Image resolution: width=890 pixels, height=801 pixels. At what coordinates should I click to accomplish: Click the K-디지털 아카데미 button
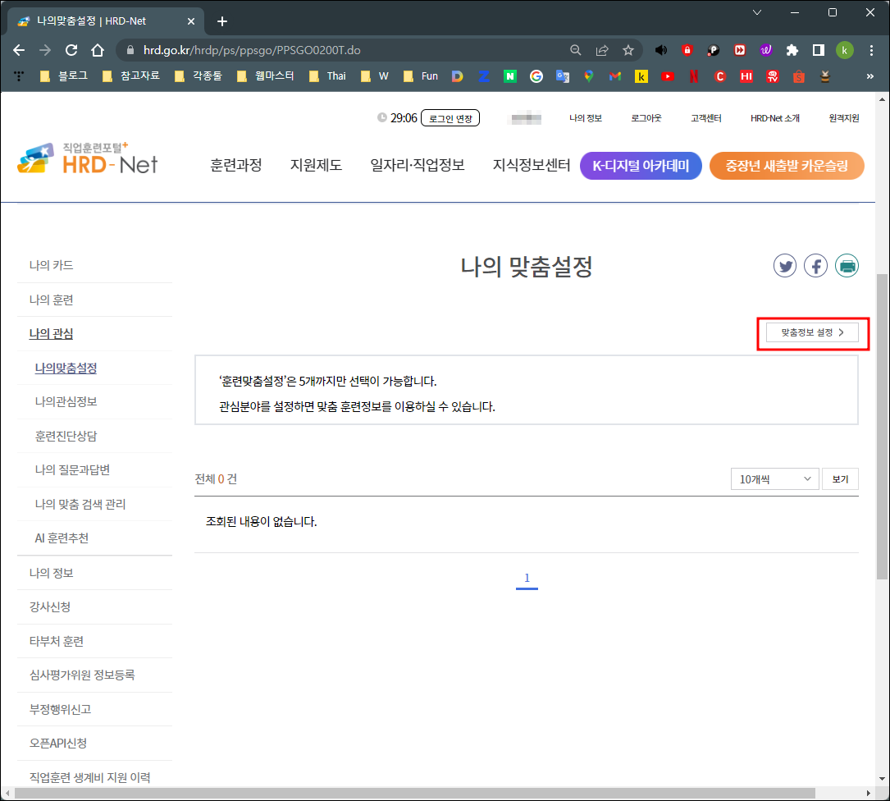click(x=641, y=165)
